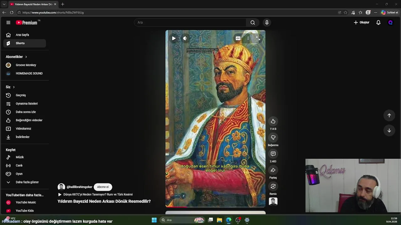This screenshot has width=401, height=225.
Task: Reload the page
Action: point(12,12)
